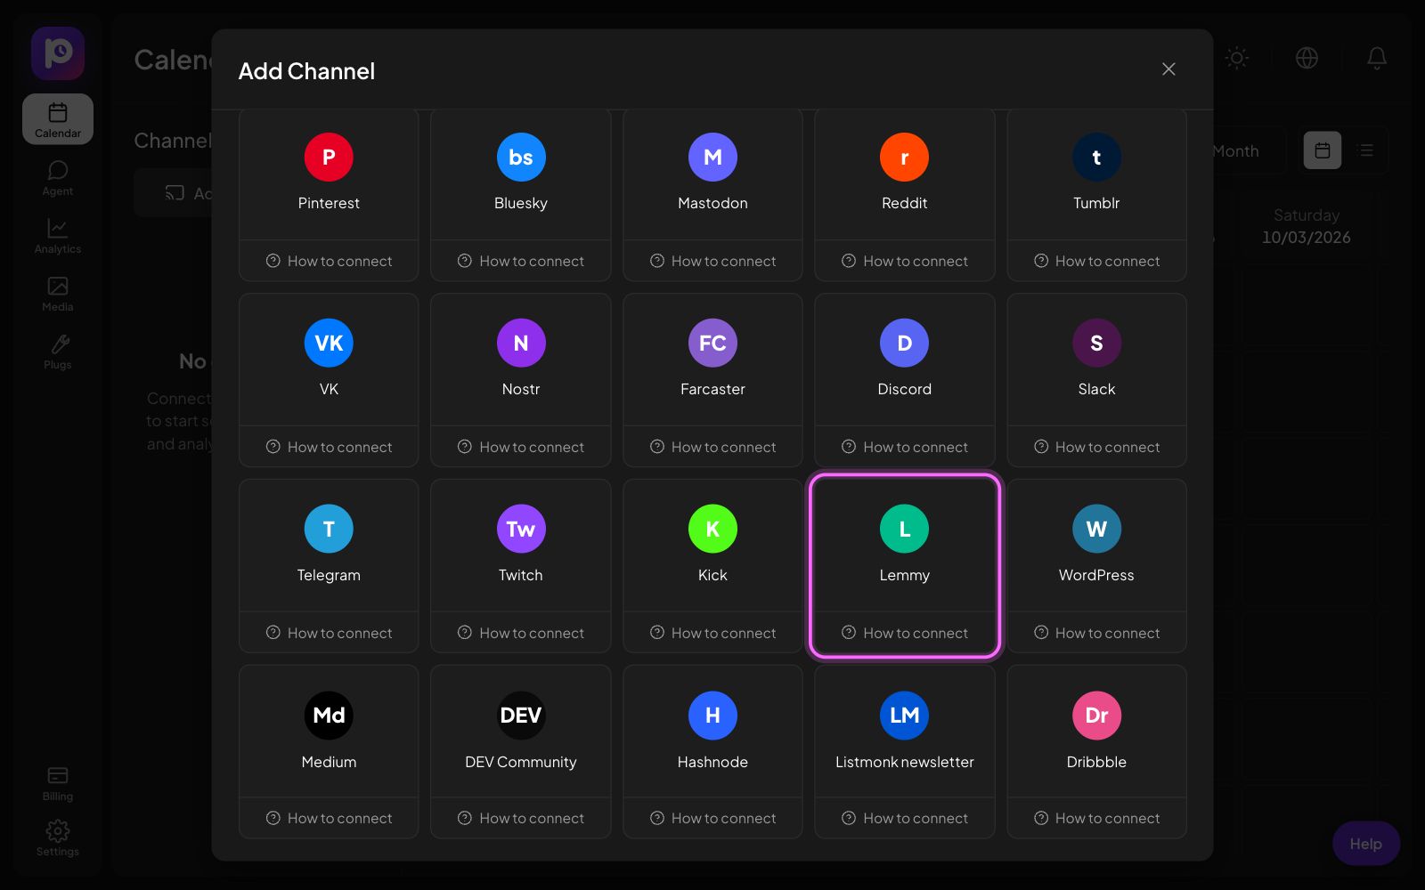Toggle light/dark theme sun icon
1425x890 pixels.
(x=1237, y=58)
